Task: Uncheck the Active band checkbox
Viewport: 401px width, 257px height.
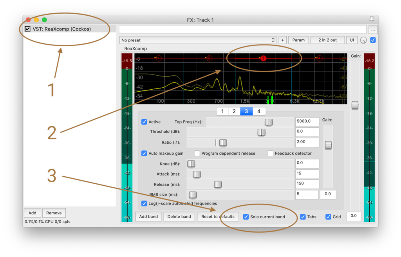Action: 144,122
